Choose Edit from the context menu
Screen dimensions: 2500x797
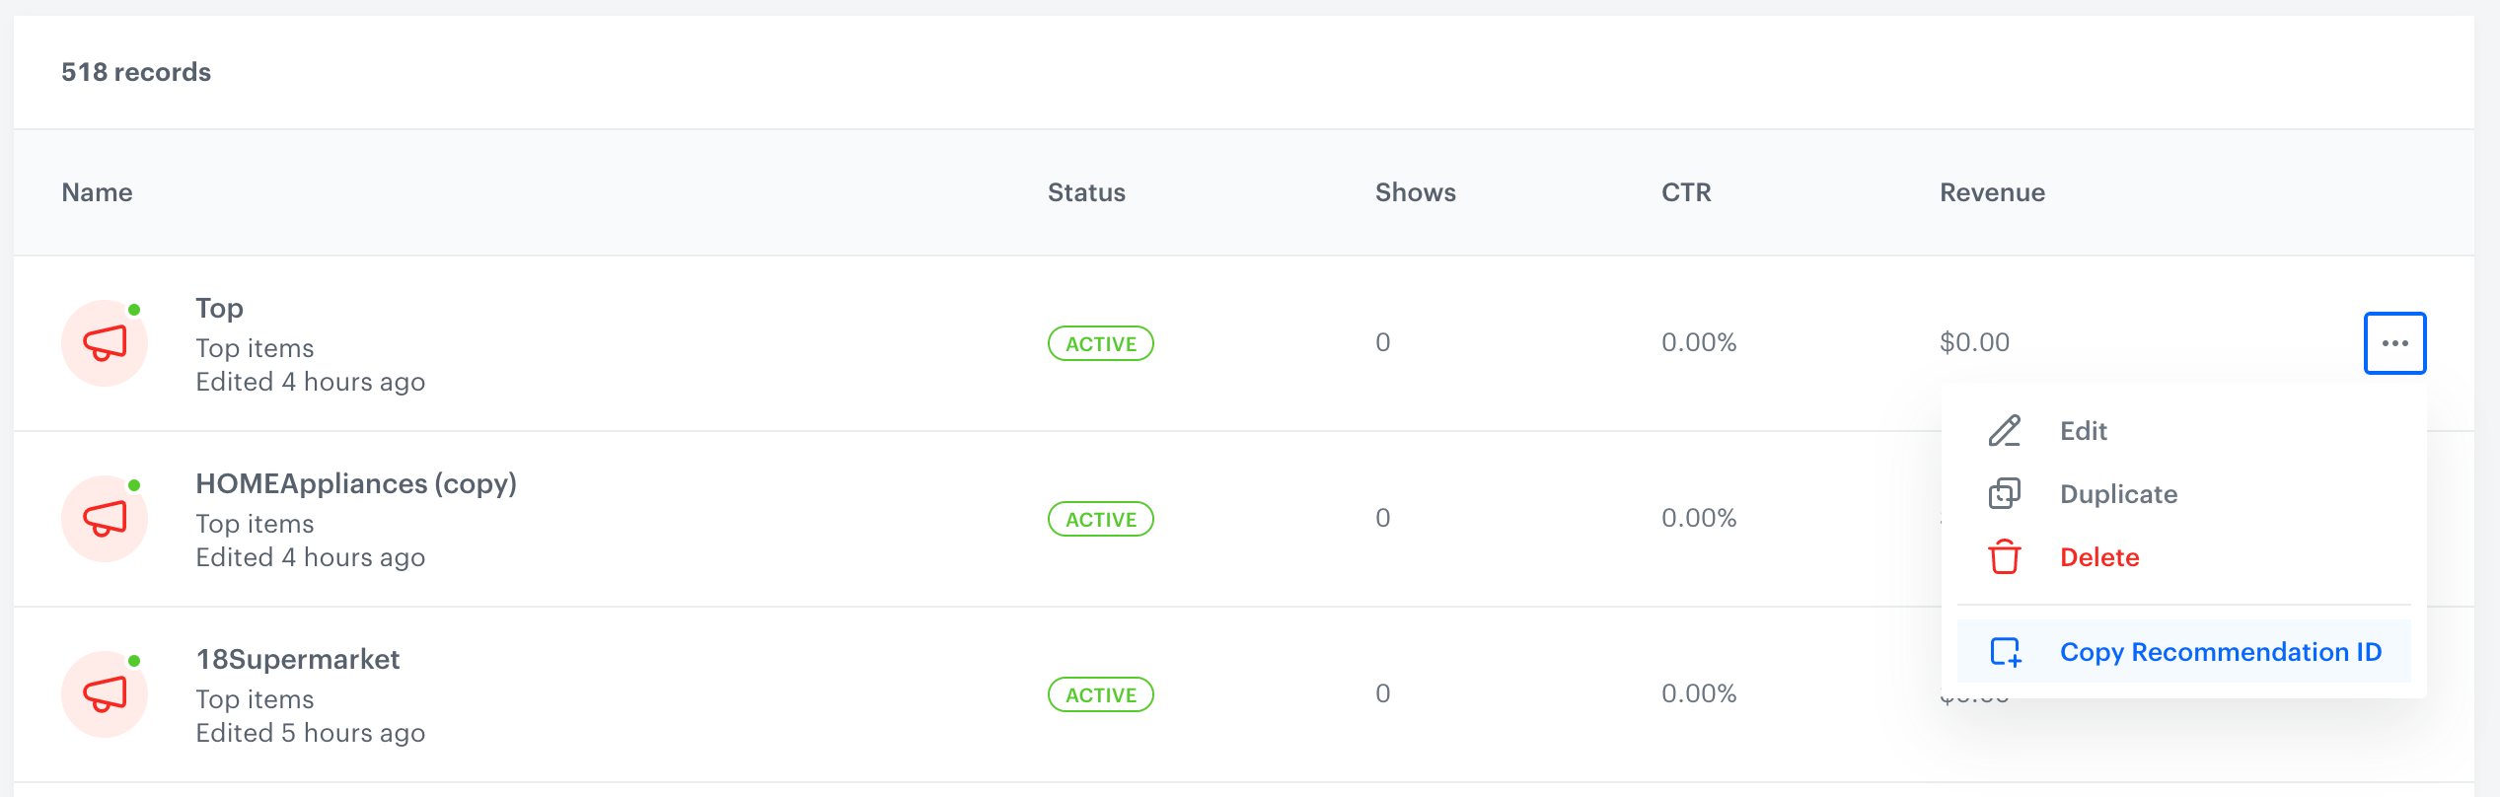[2083, 431]
